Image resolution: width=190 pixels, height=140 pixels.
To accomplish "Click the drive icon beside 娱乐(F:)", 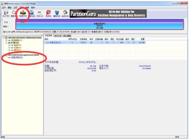I will click(12, 50).
